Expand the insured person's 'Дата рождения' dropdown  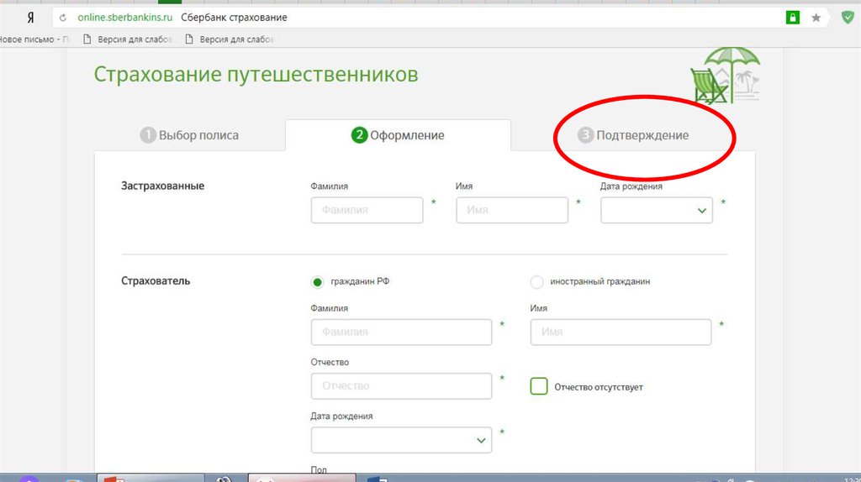tap(657, 211)
